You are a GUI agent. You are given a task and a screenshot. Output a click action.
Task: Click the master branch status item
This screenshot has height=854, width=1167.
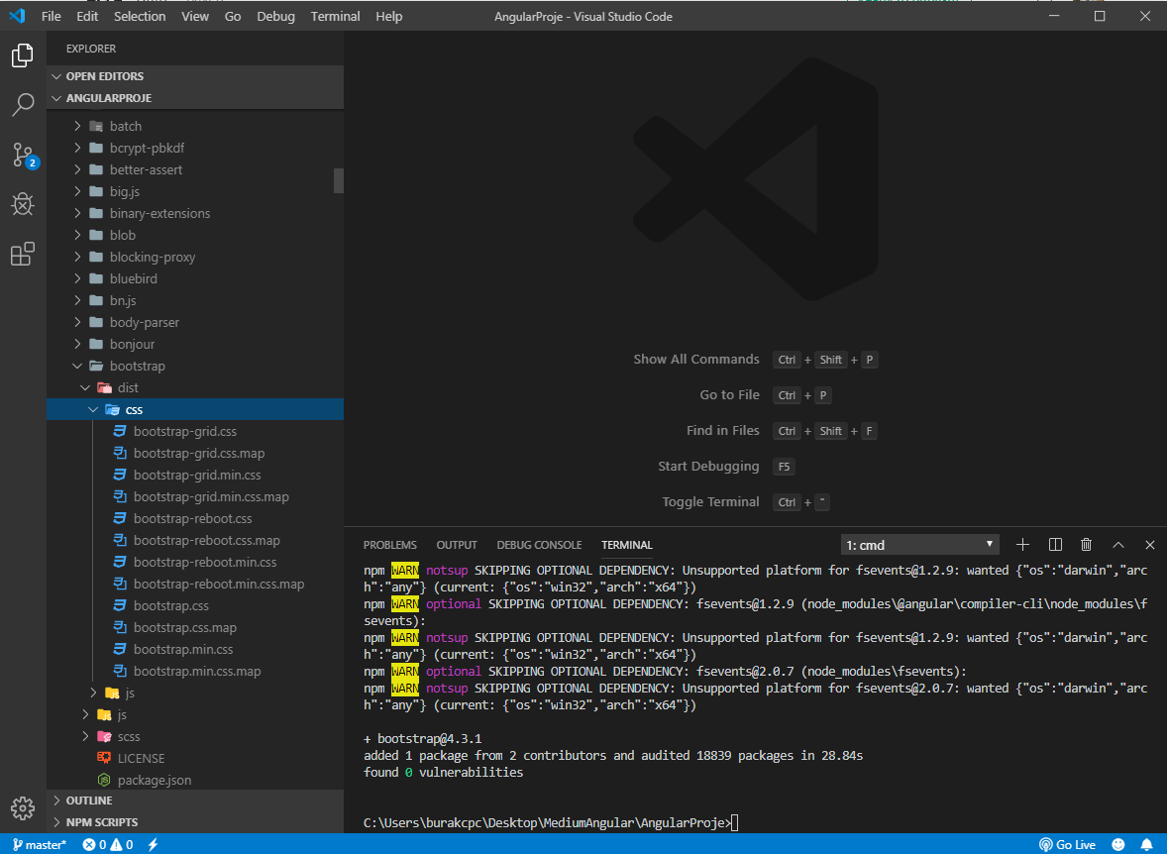click(40, 844)
